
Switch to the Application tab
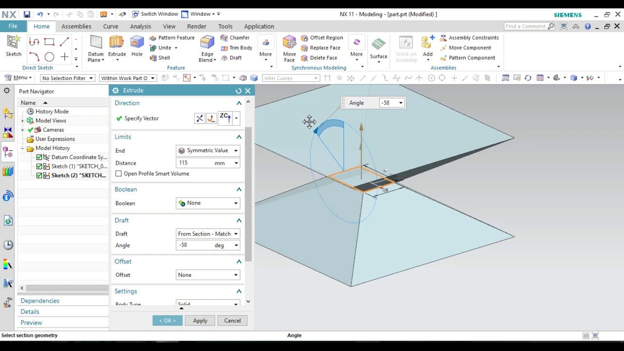[x=259, y=26]
